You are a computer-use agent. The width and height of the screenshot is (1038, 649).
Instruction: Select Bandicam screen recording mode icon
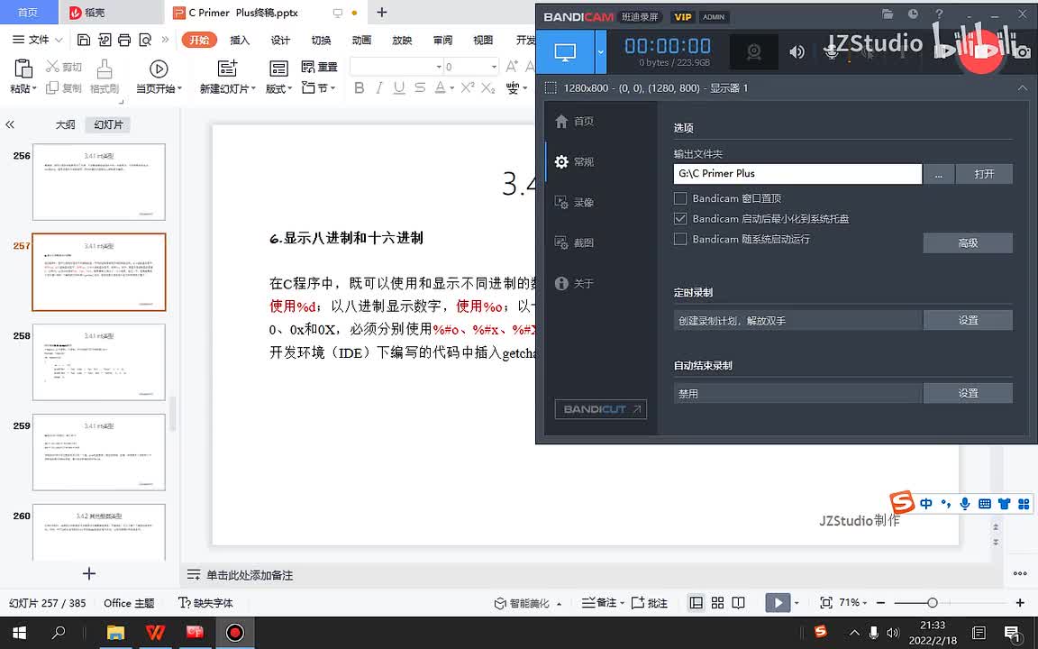click(565, 51)
